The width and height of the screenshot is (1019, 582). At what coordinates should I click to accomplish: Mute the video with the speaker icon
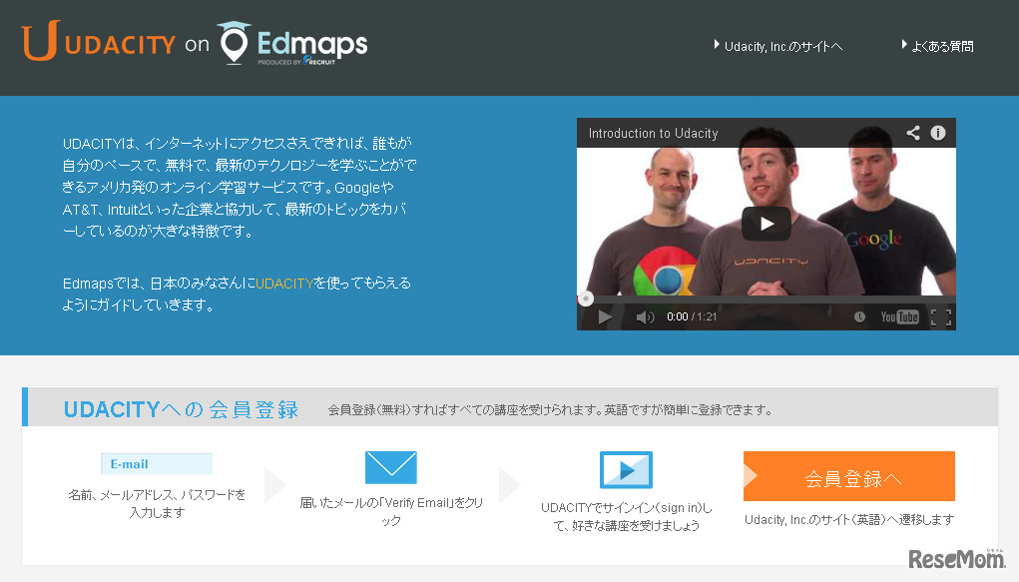coord(645,316)
